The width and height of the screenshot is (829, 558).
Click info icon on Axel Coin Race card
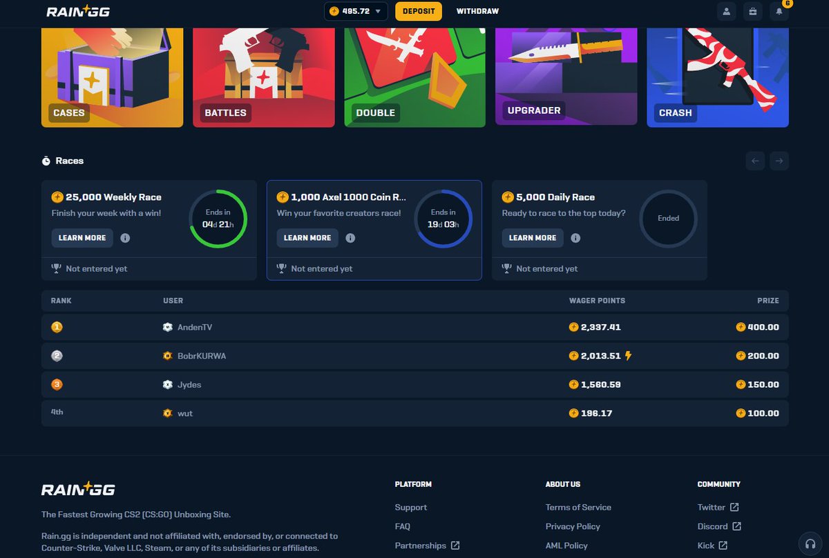(x=350, y=238)
